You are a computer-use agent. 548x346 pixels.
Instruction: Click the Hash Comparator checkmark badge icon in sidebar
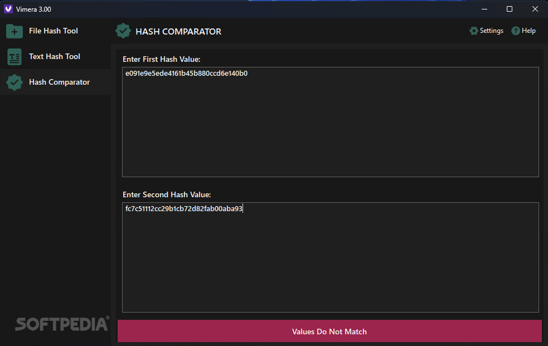[x=14, y=82]
